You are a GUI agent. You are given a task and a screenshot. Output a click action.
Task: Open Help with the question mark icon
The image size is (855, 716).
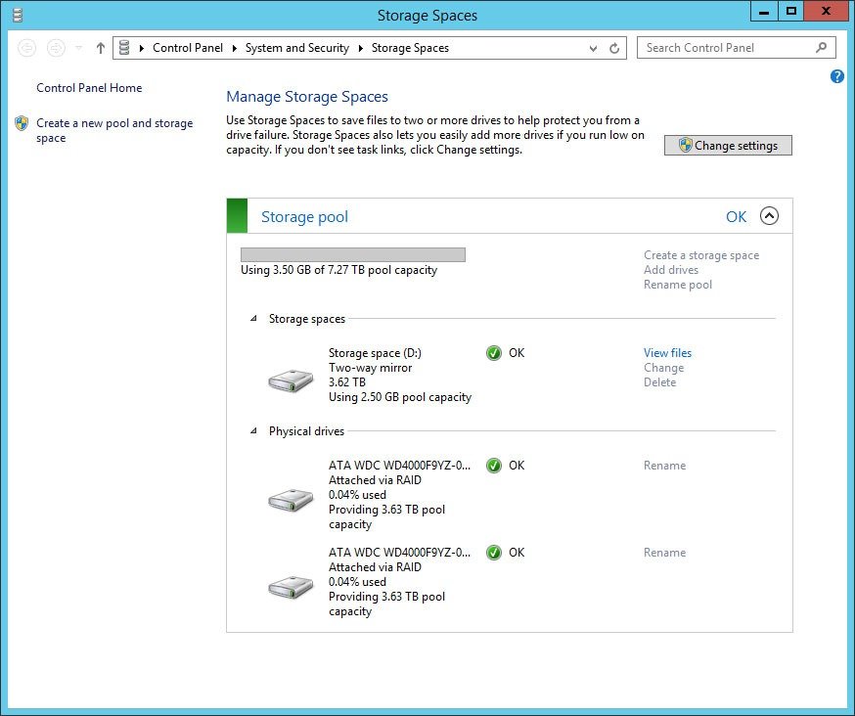pyautogui.click(x=837, y=76)
